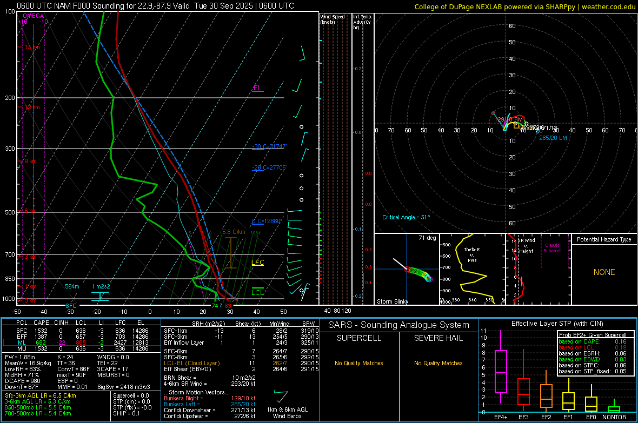Click 'No Quality Matches' under SEVERE HAIL
Screen dimensions: 638x423
pyautogui.click(x=438, y=363)
